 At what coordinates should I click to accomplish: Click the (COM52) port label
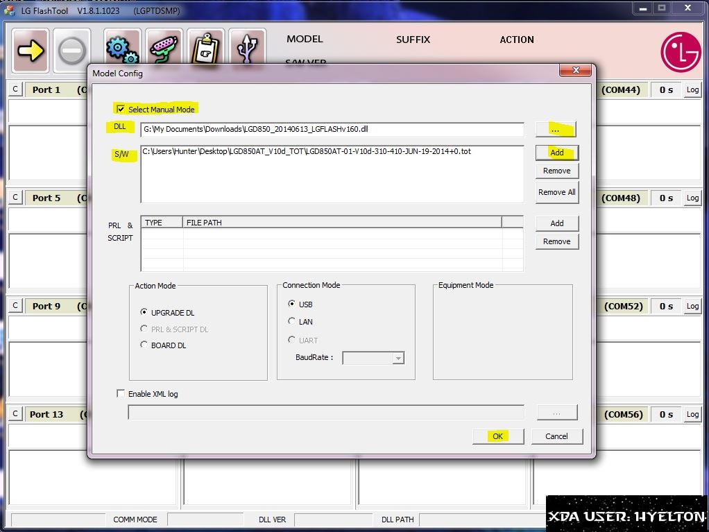[624, 306]
